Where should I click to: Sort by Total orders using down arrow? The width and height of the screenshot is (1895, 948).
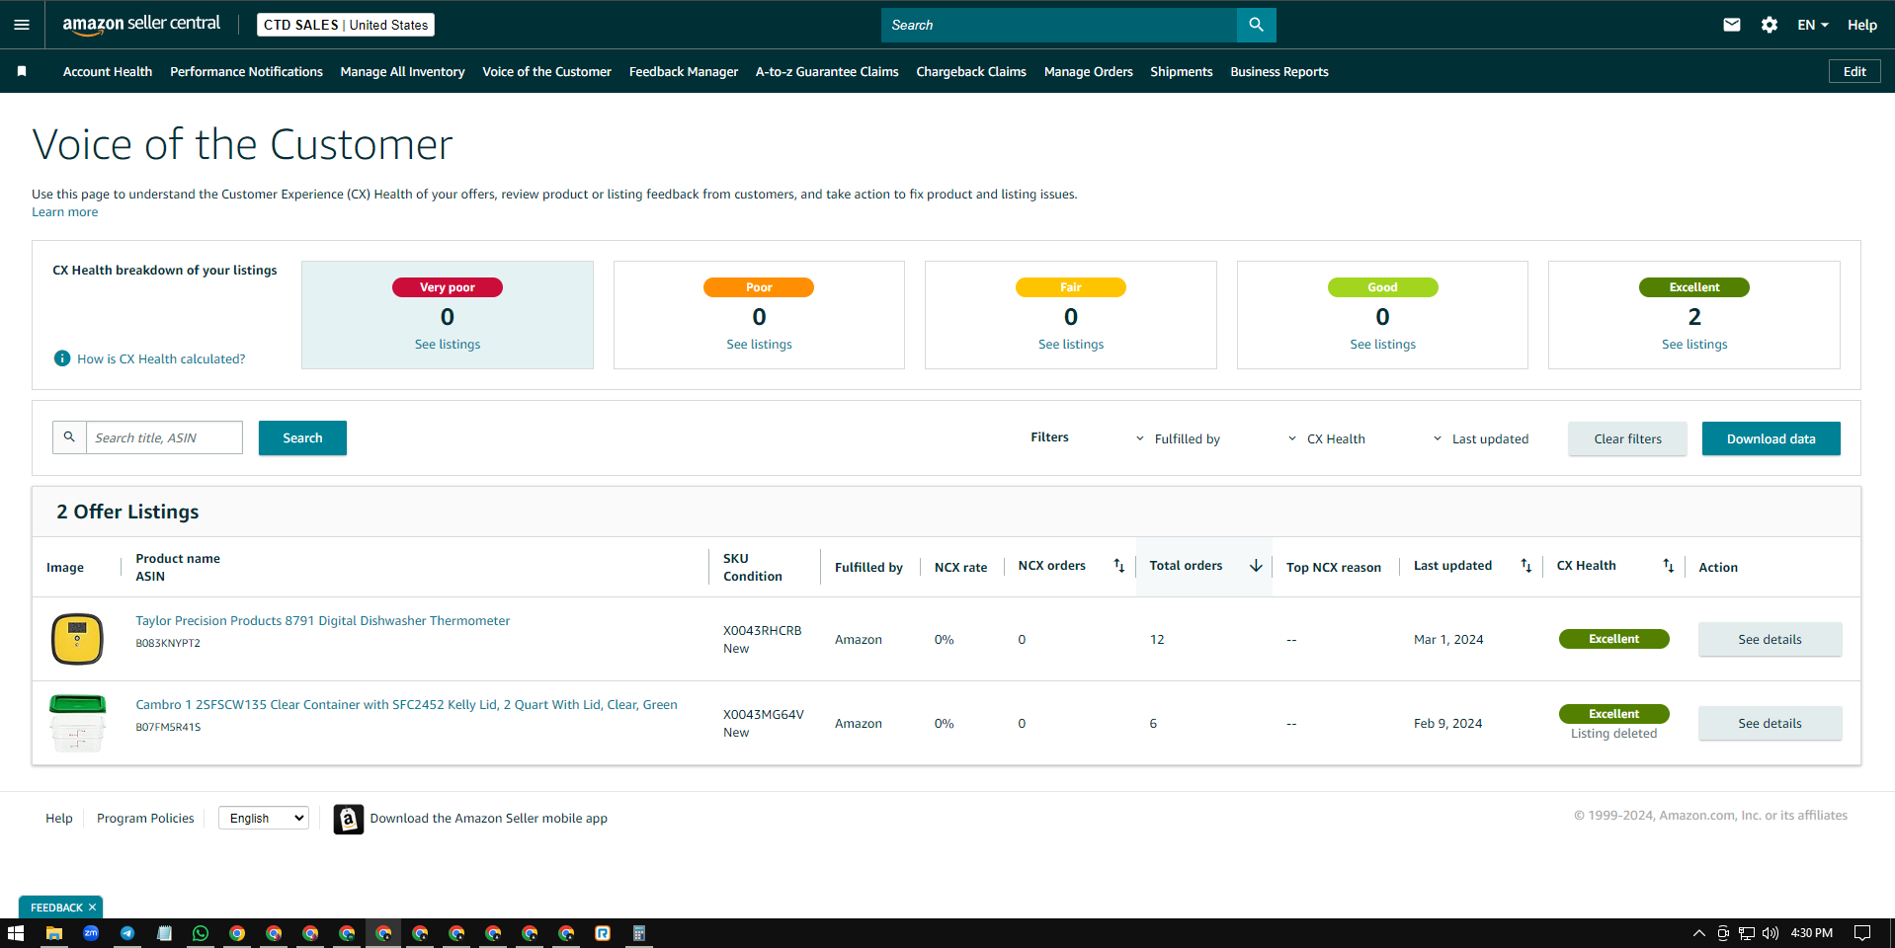1256,566
